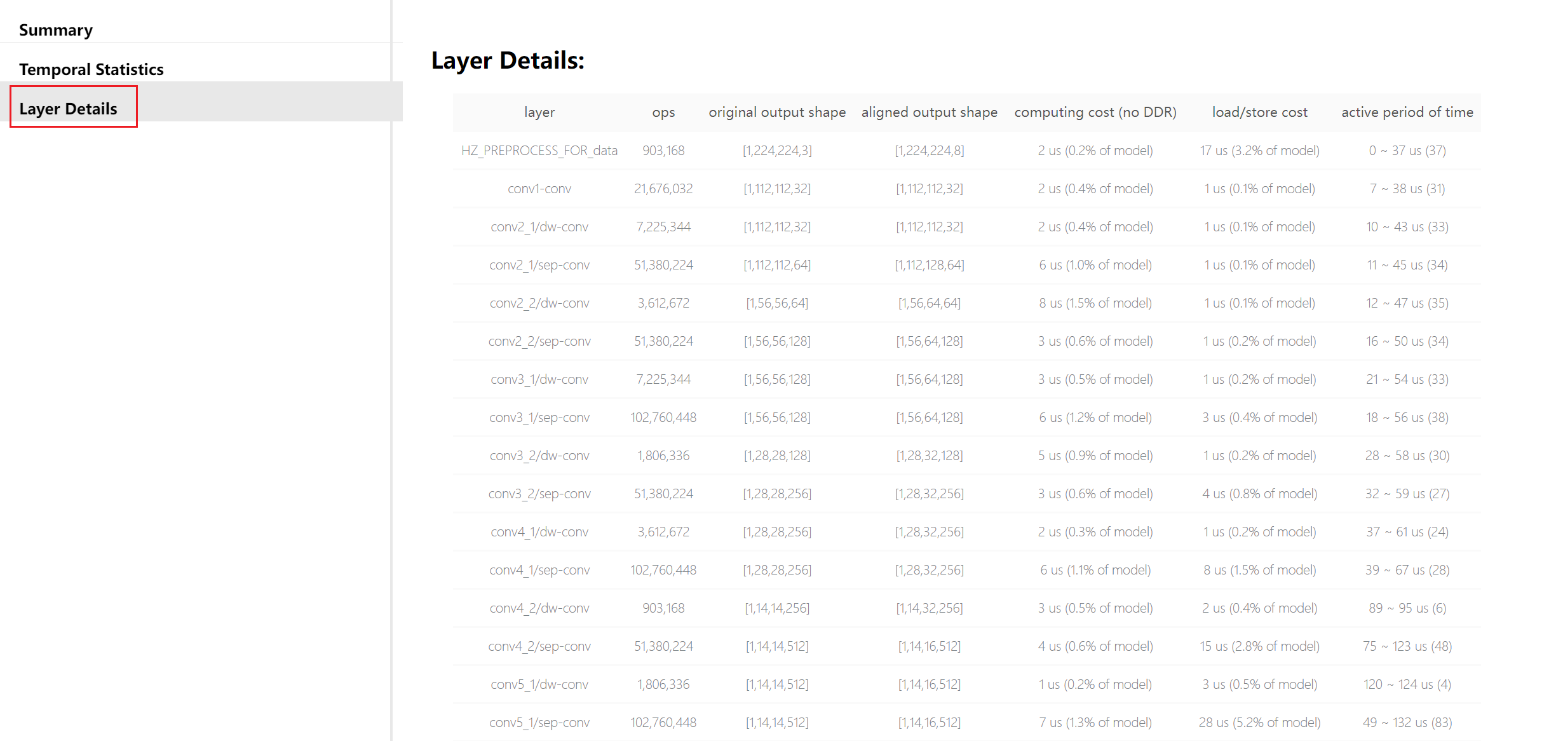Sort by the ops column header
This screenshot has height=741, width=1563.
663,112
